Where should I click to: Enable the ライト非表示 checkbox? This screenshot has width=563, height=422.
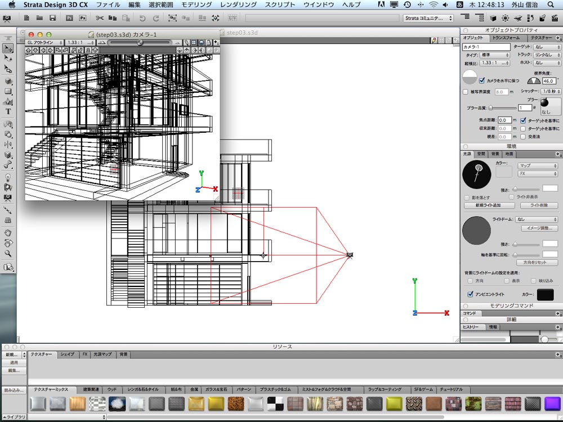(x=512, y=197)
